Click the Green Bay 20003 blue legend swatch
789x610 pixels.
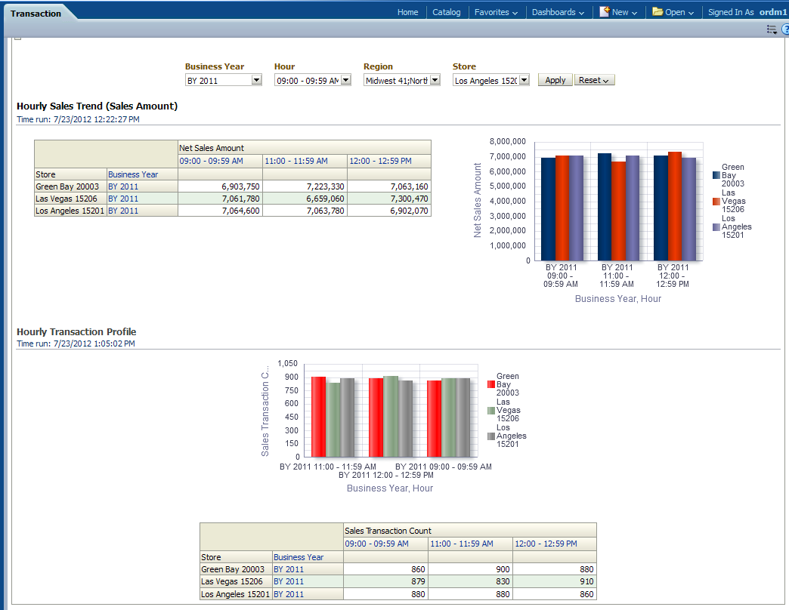716,175
